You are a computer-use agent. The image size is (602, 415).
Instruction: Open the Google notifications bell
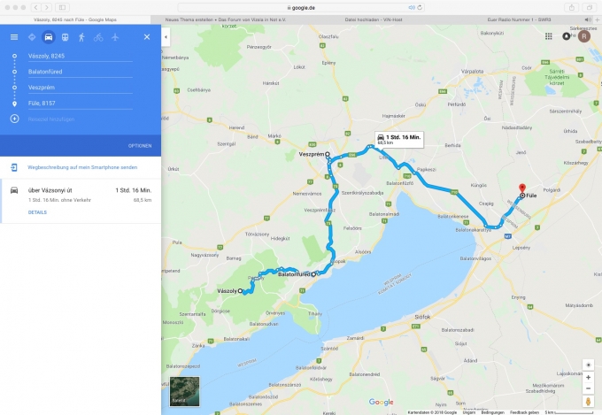[567, 36]
